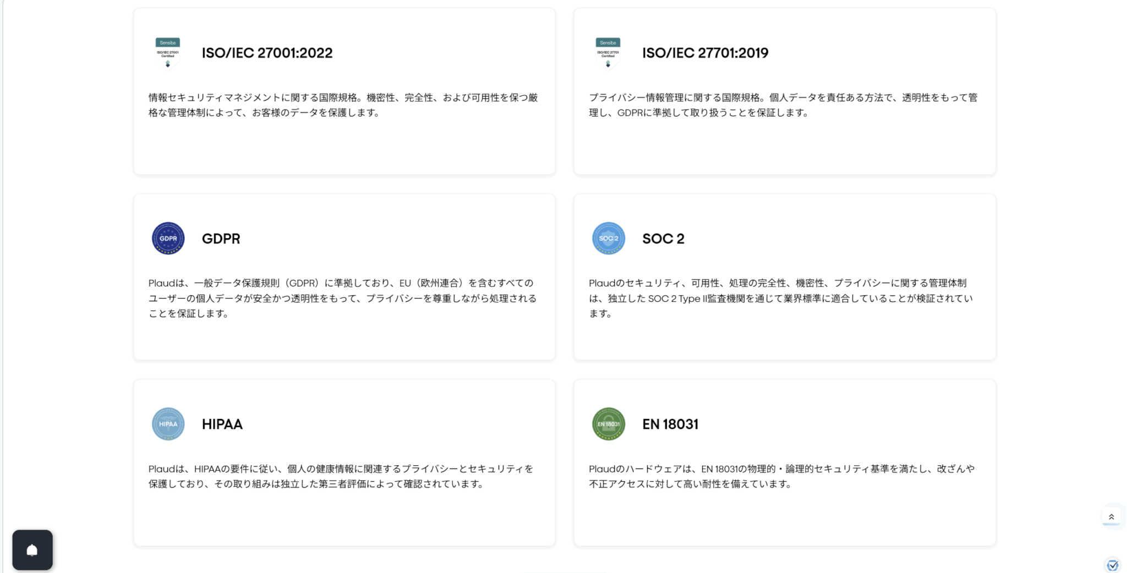Viewport: 1127px width, 573px height.
Task: Open the dark bell widget in bottom-left corner
Action: 32,550
